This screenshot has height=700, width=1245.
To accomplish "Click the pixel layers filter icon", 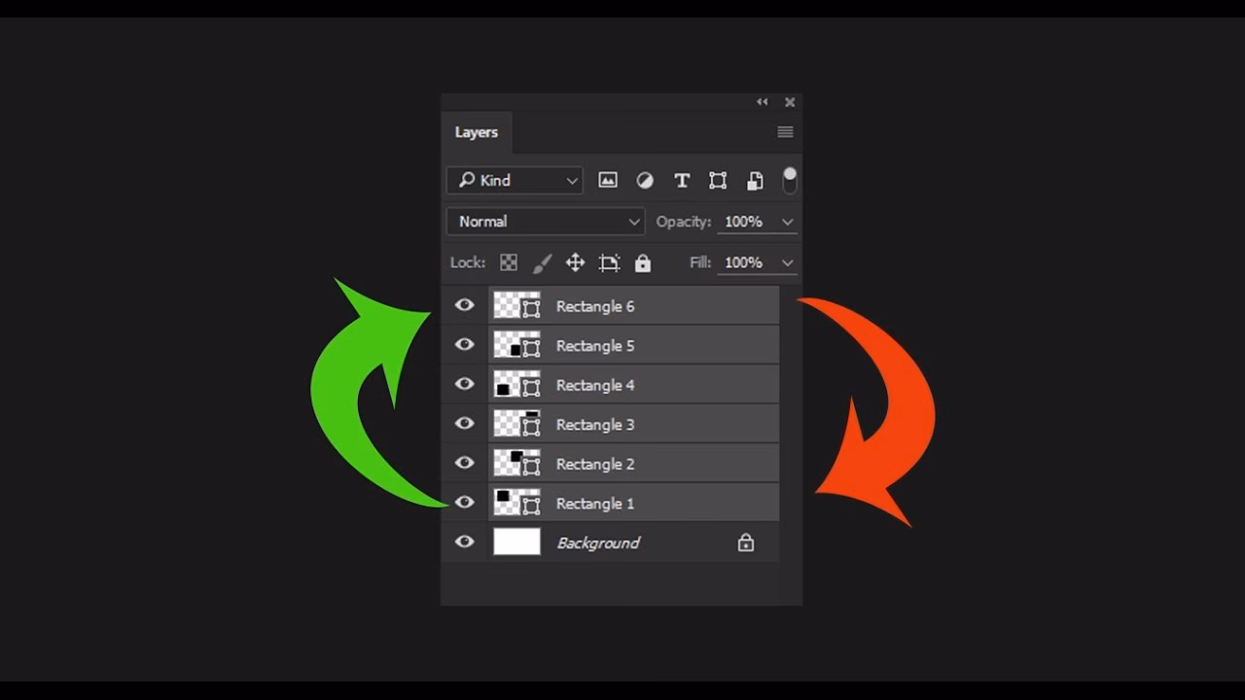I will [608, 180].
